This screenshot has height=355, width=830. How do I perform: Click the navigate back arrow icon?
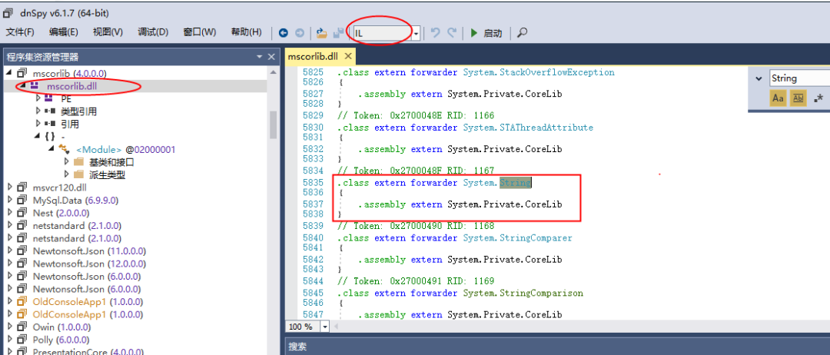(x=284, y=33)
